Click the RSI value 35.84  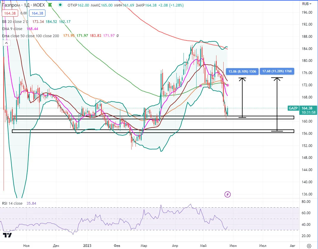pyautogui.click(x=31, y=203)
